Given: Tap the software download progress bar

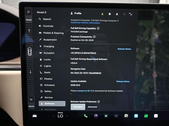Looking at the screenshot, I should 100,94.
